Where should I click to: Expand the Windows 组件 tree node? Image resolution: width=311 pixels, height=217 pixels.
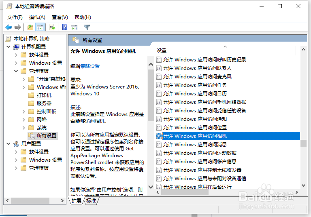[x=24, y=87]
